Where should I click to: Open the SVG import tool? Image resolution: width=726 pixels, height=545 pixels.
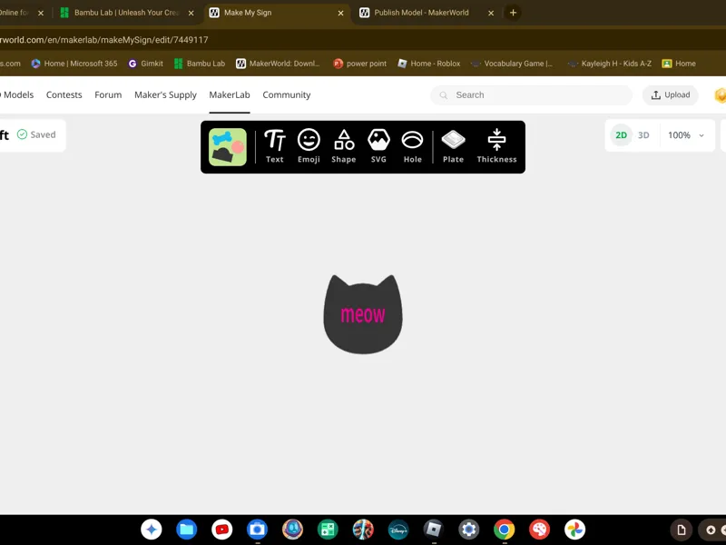coord(378,146)
